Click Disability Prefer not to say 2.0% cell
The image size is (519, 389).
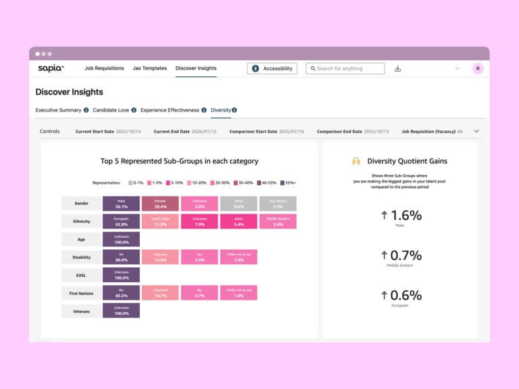(x=239, y=257)
